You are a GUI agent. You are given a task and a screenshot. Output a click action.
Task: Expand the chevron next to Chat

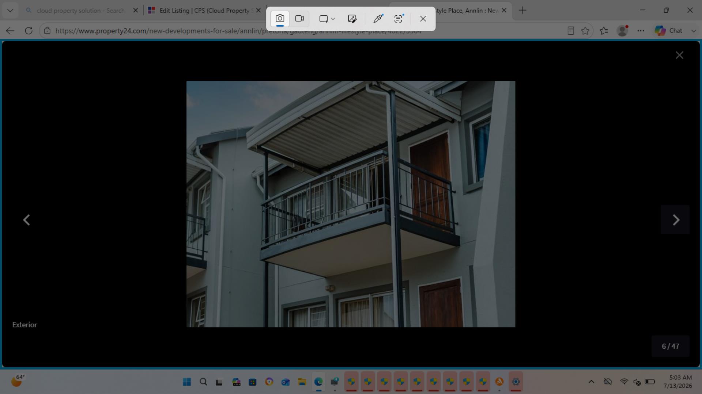[694, 31]
